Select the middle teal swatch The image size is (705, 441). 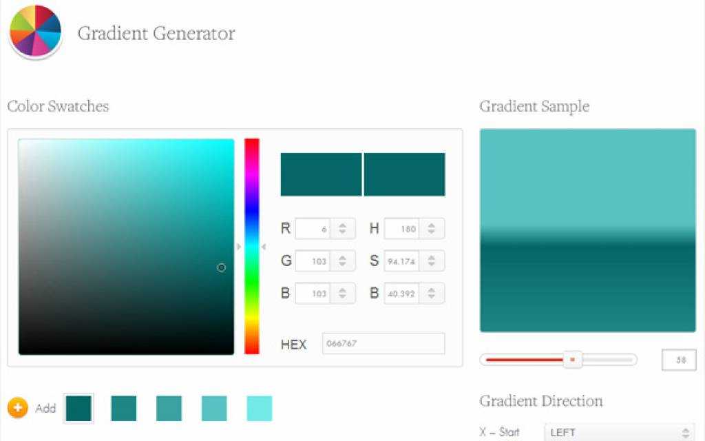pos(169,408)
